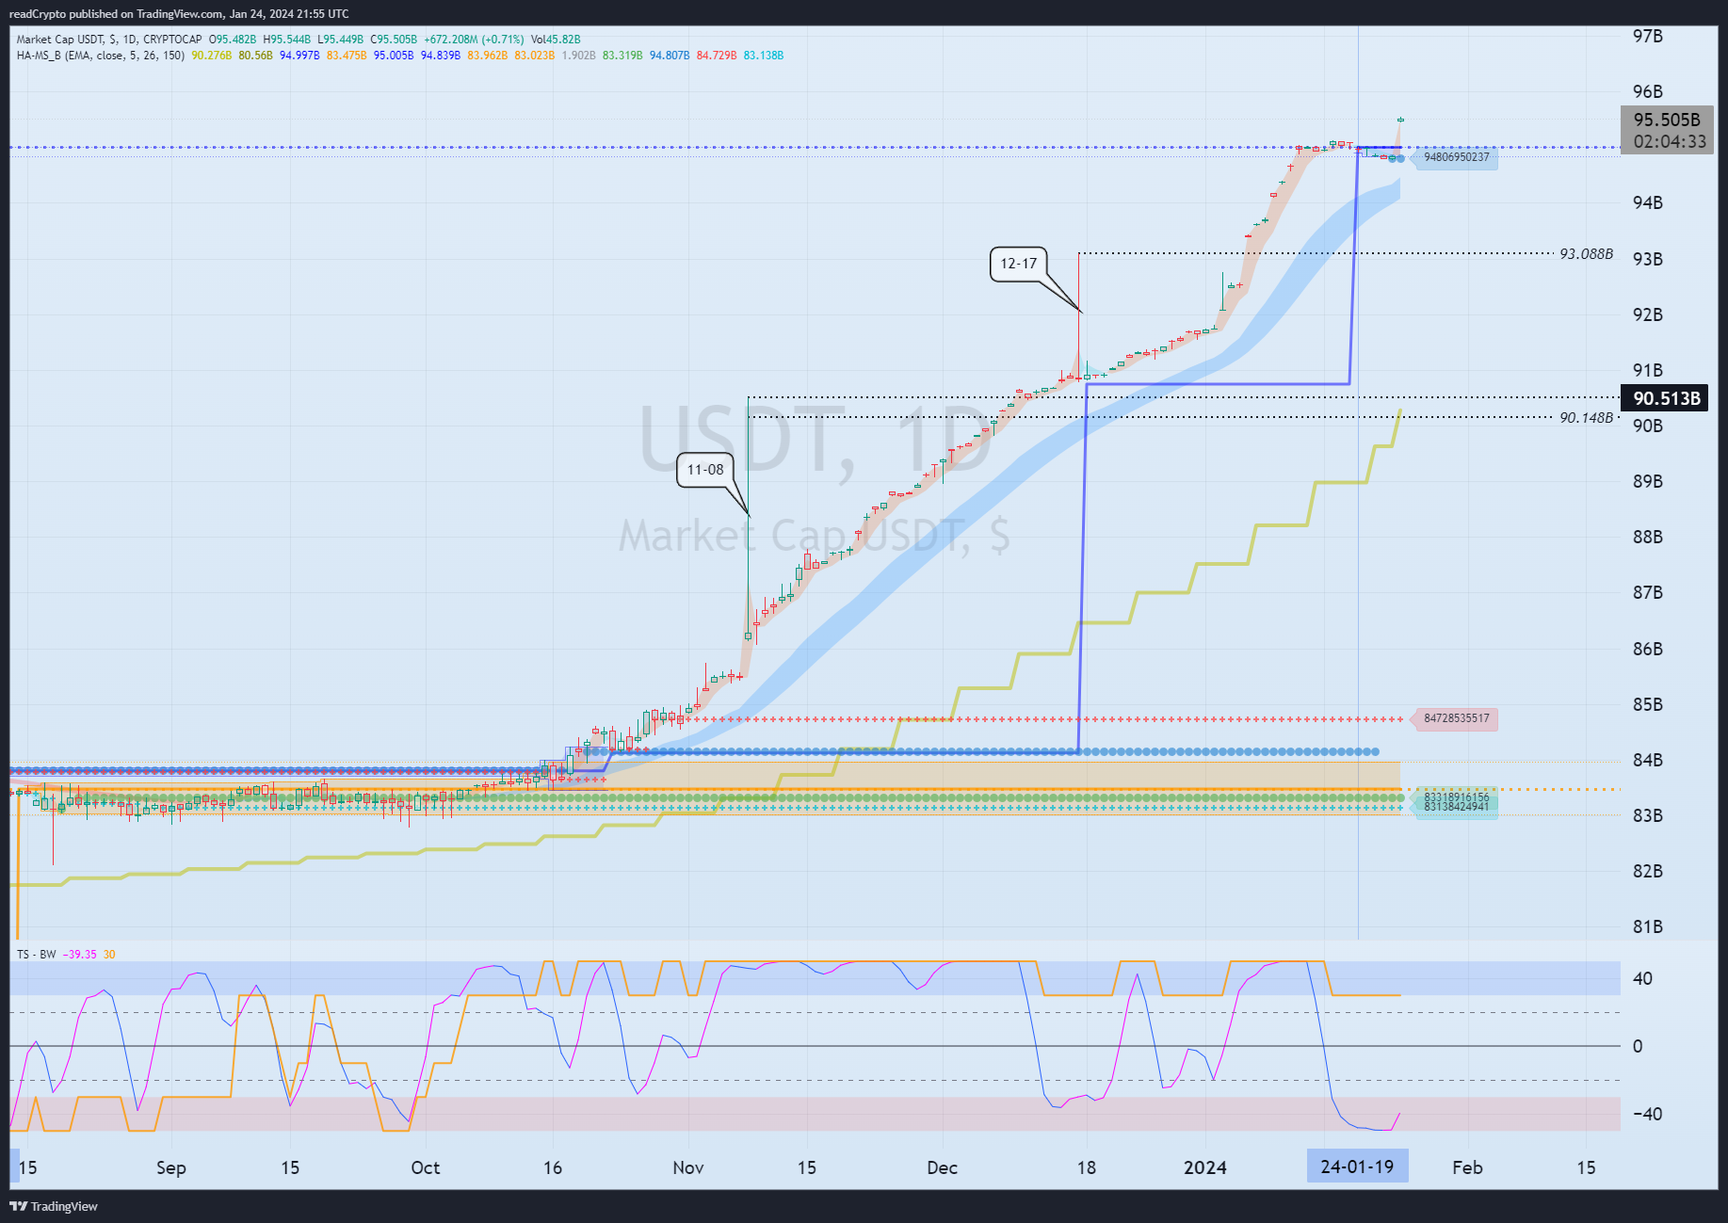Click the Market Cap USDT symbol legend
Viewport: 1728px width, 1223px height.
[x=109, y=40]
